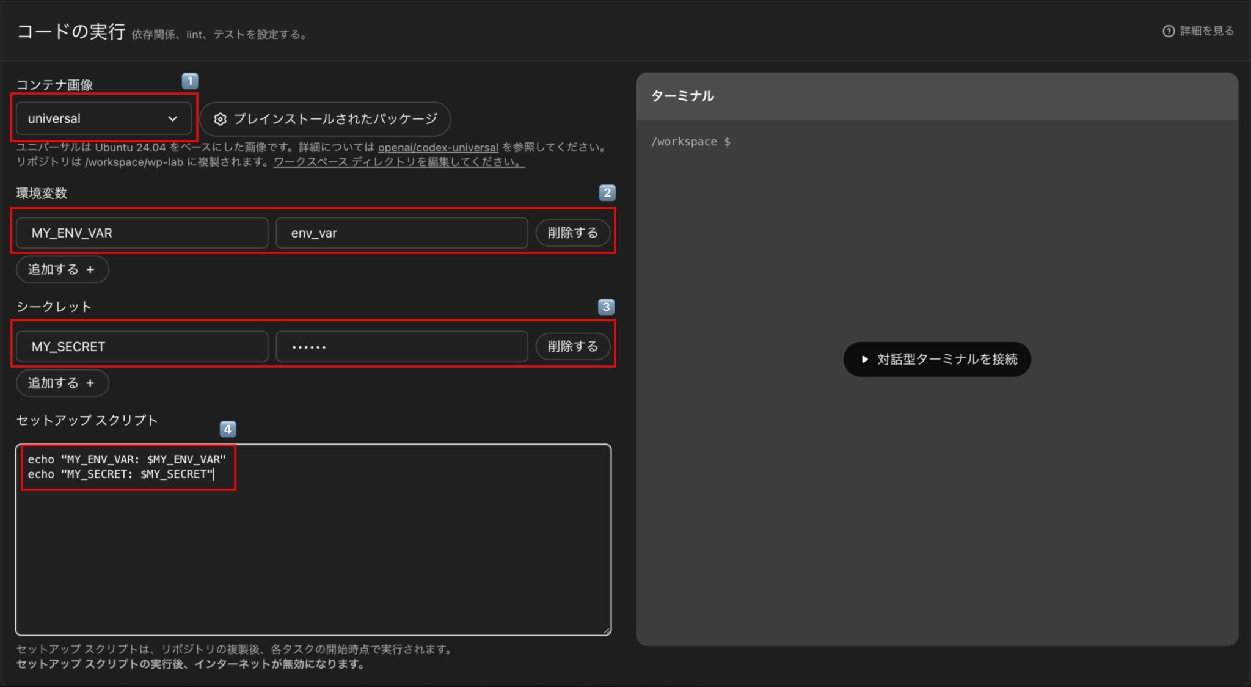
Task: Open the edit workspace directory link
Action: tap(399, 162)
